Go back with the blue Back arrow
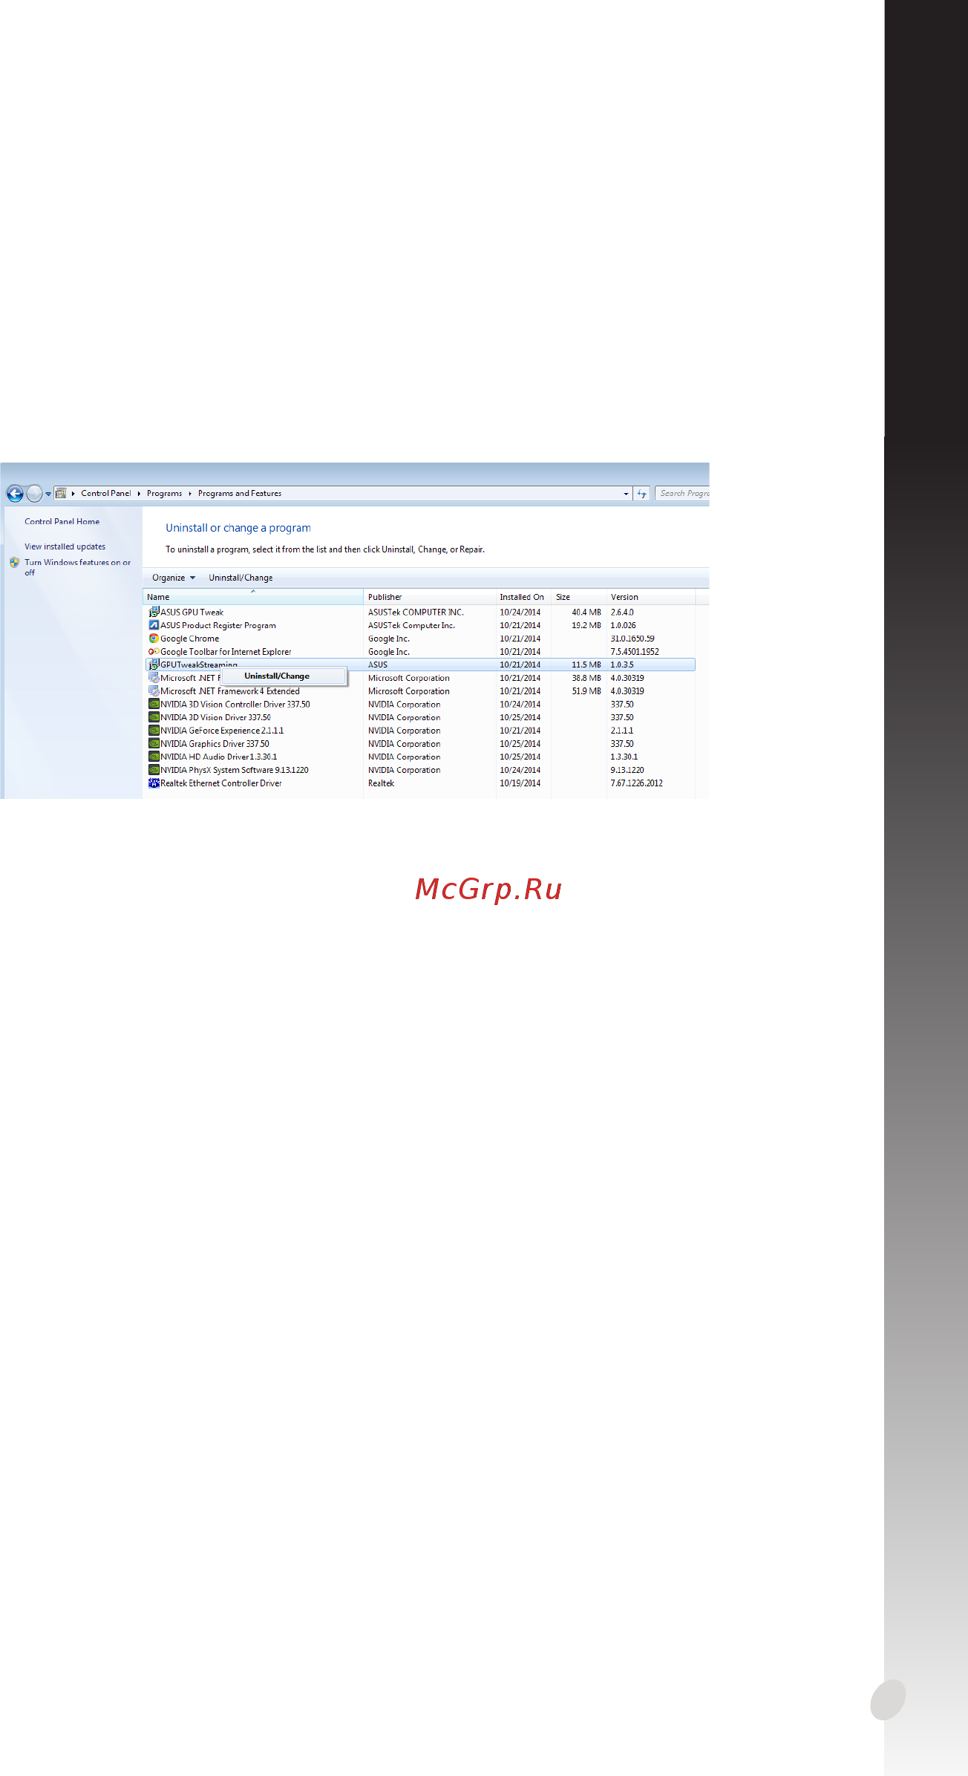The height and width of the screenshot is (1776, 968). [x=15, y=493]
